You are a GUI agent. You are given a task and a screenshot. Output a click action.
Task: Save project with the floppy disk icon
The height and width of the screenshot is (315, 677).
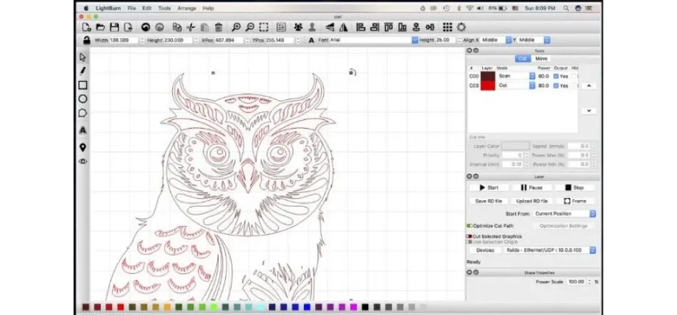point(114,27)
